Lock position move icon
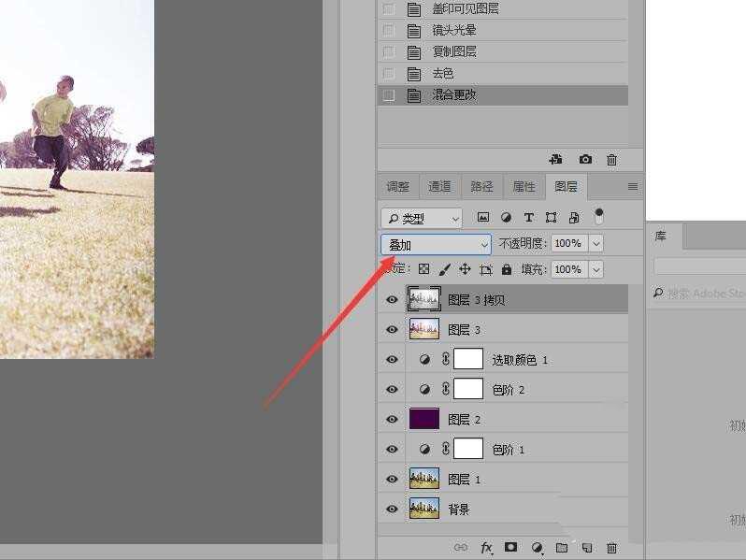This screenshot has height=560, width=746. (465, 269)
